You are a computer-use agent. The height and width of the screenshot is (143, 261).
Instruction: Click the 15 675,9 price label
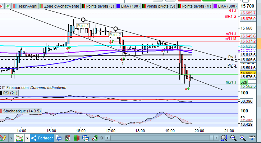tap(248, 19)
